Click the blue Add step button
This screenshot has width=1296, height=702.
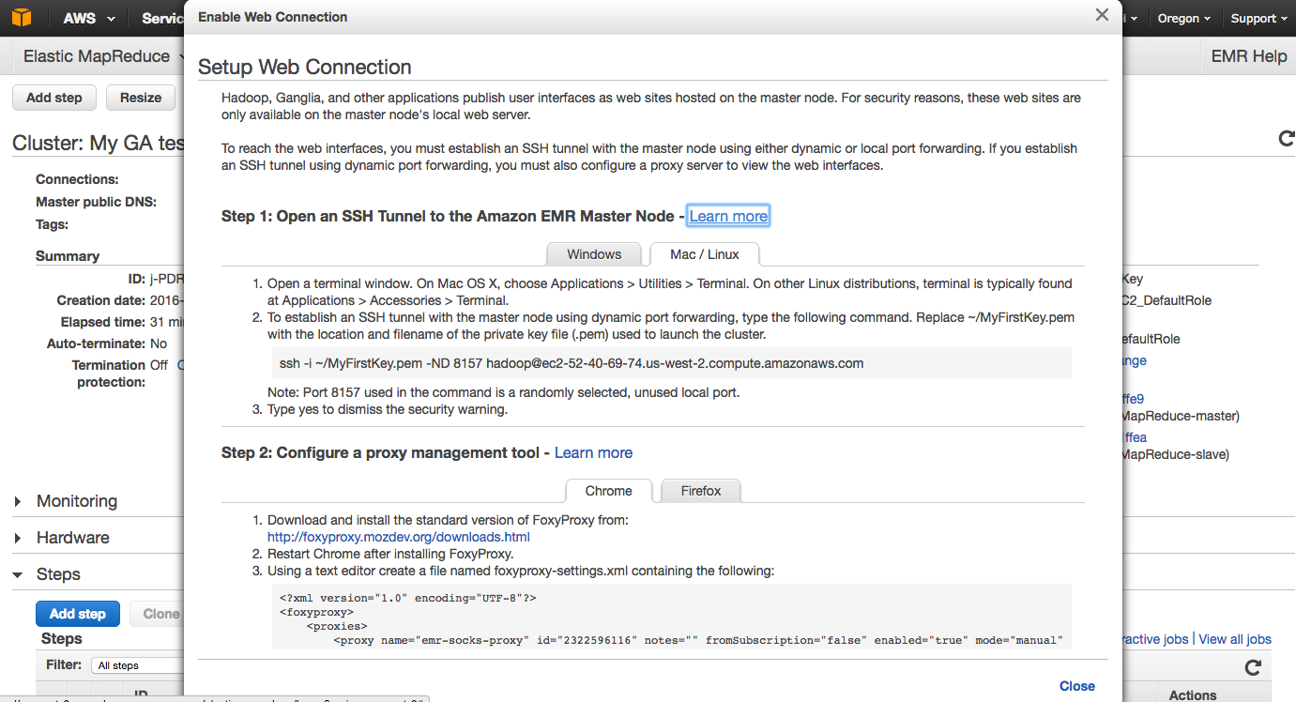[78, 614]
